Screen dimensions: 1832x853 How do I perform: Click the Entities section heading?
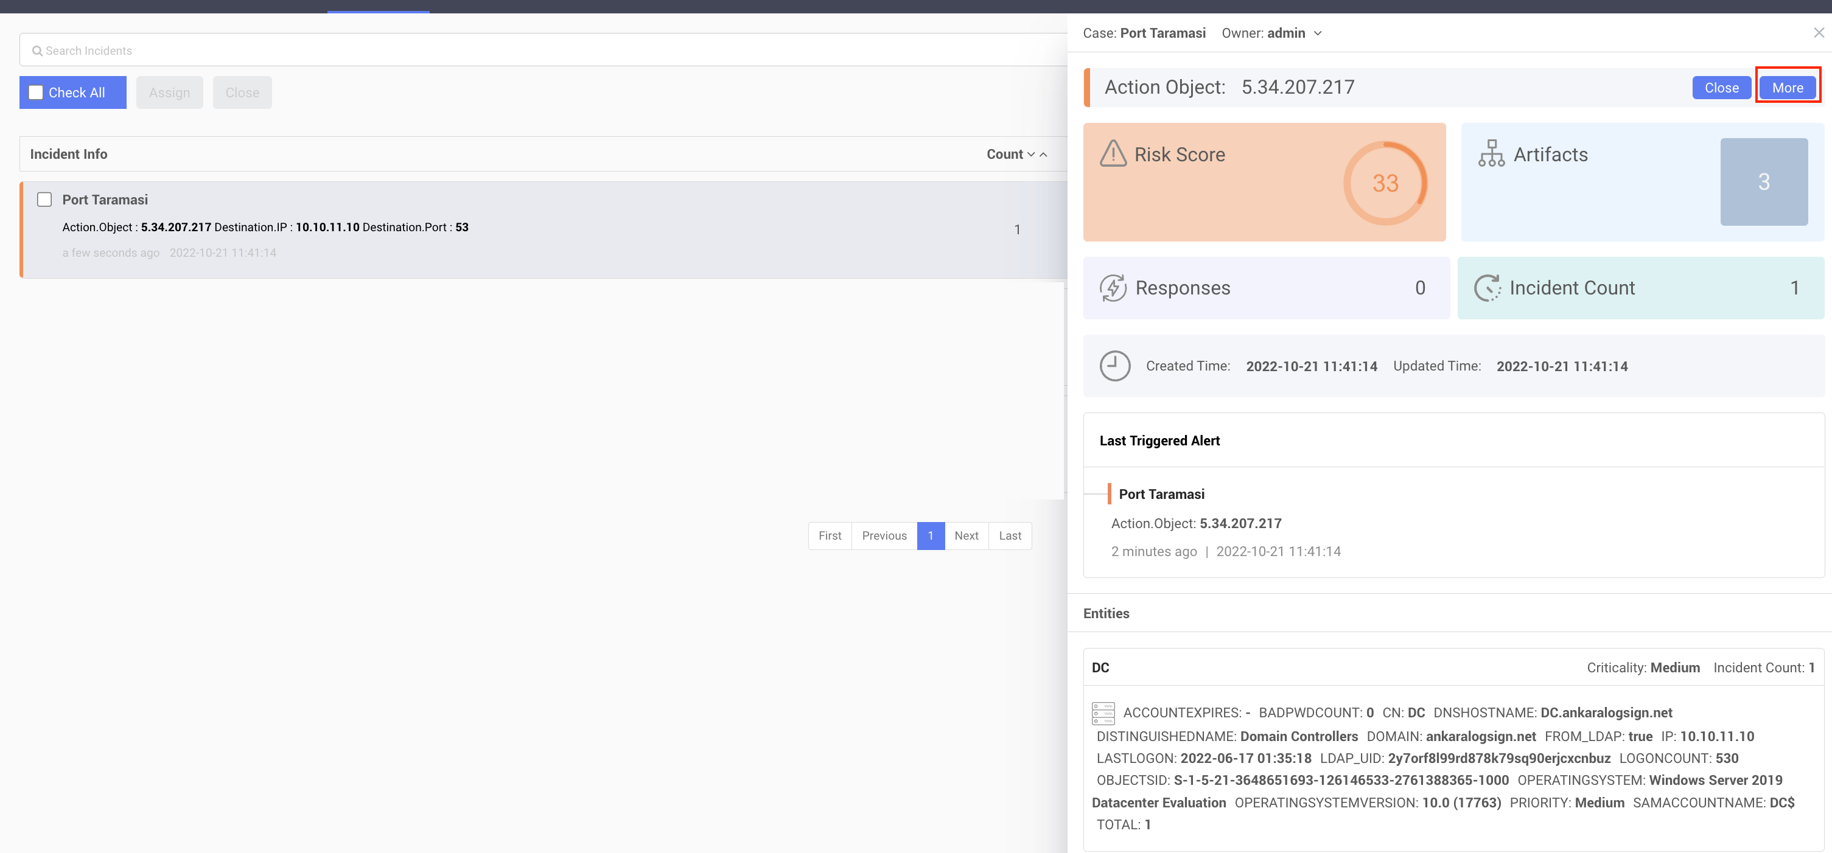1106,613
